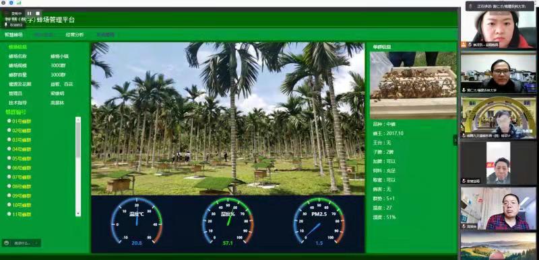
Task: Click the pin icon under the recording bar
Action: 6,25
